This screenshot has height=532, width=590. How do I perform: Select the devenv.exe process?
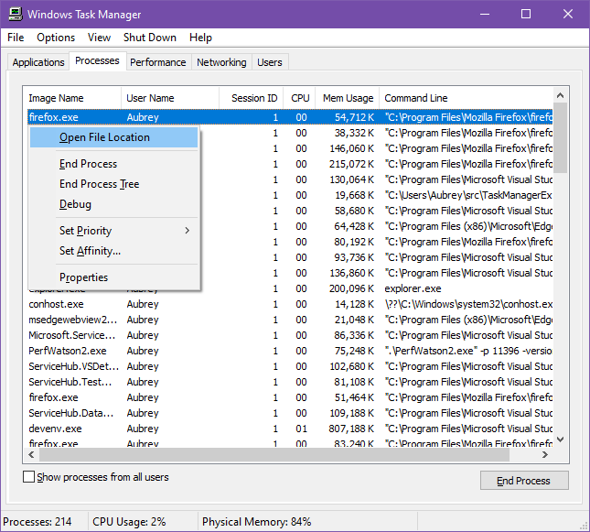click(x=290, y=429)
